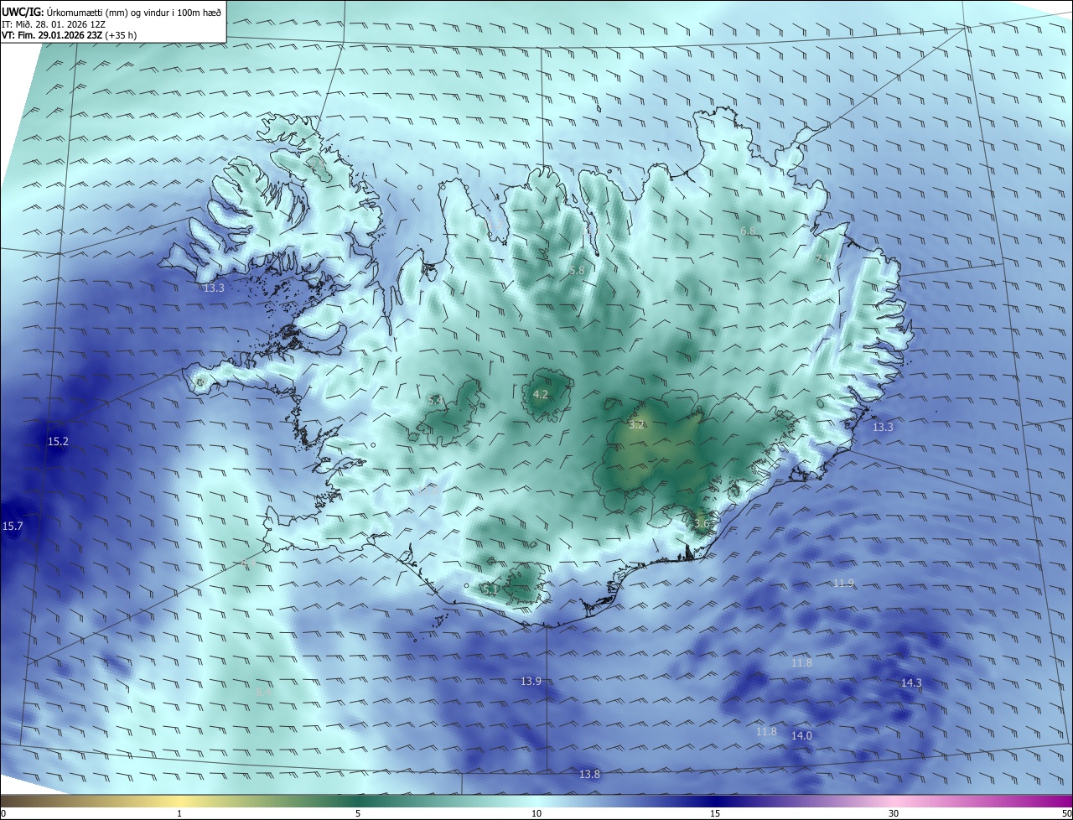Image resolution: width=1073 pixels, height=820 pixels.
Task: Select the 15 tick label on the color scale
Action: pos(715,813)
